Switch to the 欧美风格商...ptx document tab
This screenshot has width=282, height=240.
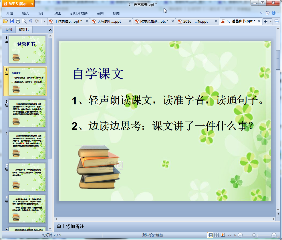[154, 22]
